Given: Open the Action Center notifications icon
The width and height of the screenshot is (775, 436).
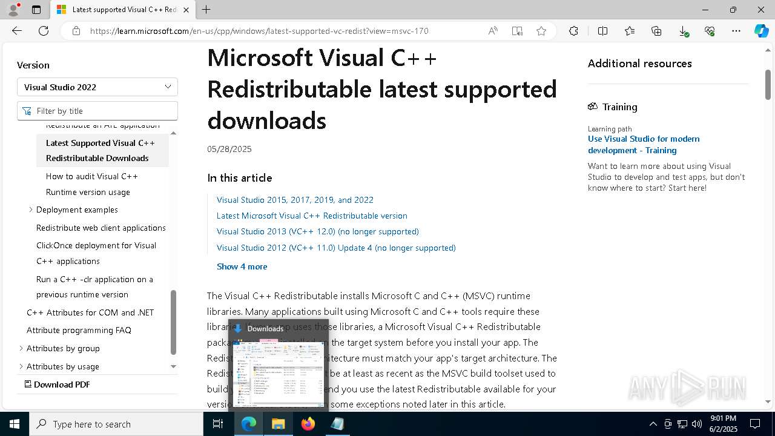Looking at the screenshot, I should point(755,424).
